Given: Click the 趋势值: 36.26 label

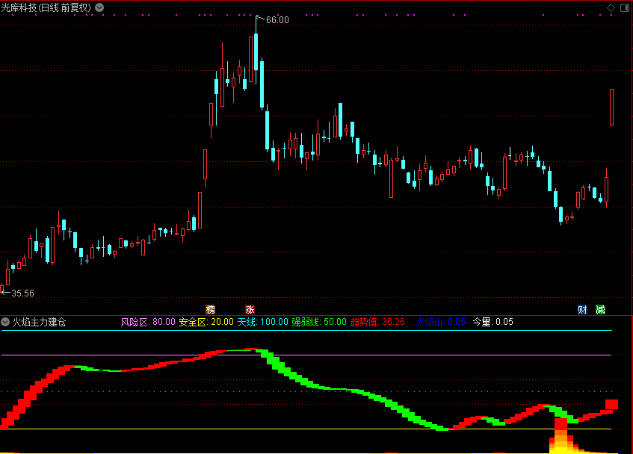Looking at the screenshot, I should click(x=377, y=322).
